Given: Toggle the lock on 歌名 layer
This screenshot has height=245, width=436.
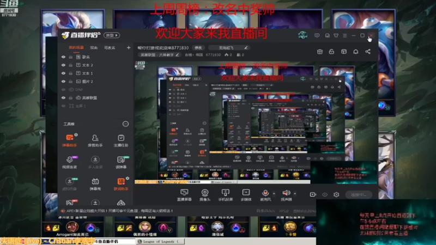Looking at the screenshot, I should [x=71, y=57].
